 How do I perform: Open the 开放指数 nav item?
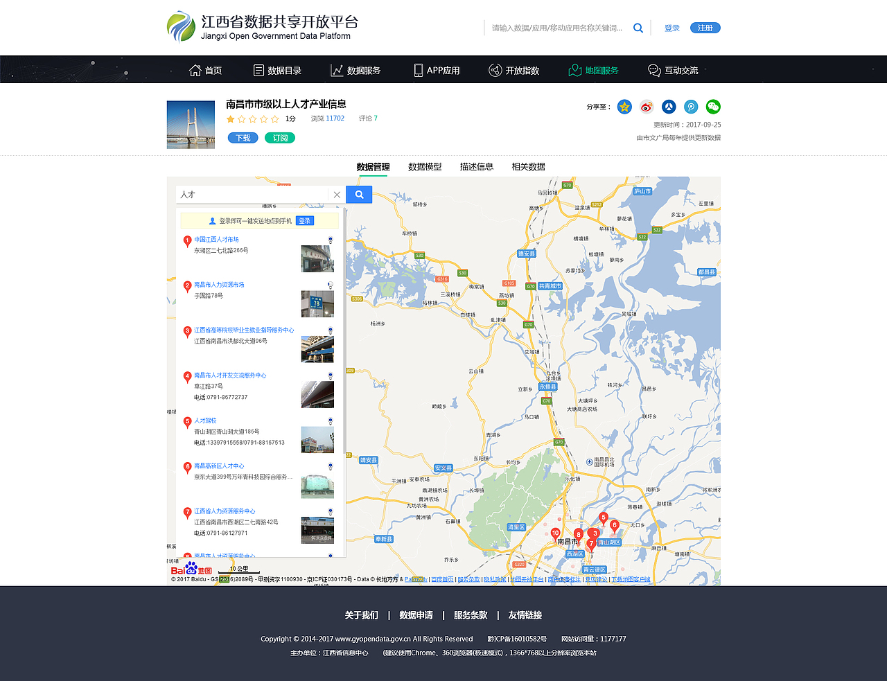[514, 70]
